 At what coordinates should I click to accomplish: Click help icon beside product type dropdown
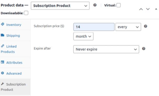click(95, 5)
